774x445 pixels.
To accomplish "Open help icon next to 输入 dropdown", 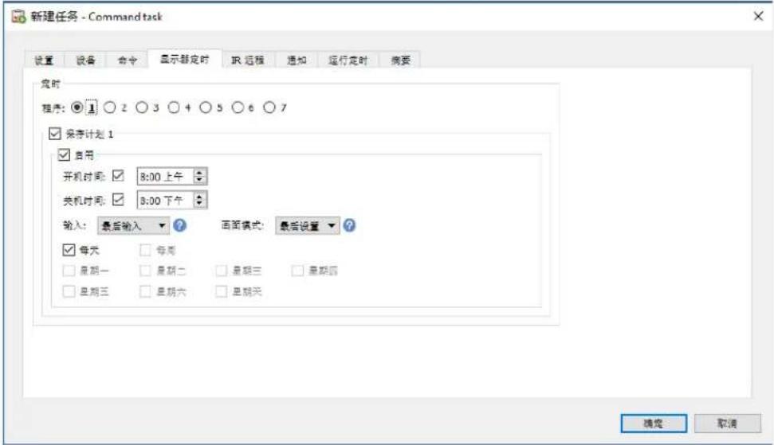I will point(180,225).
